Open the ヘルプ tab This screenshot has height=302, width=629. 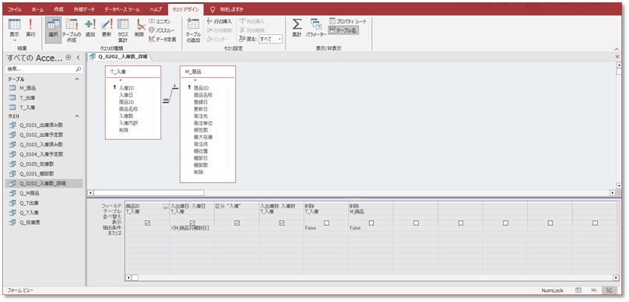156,9
